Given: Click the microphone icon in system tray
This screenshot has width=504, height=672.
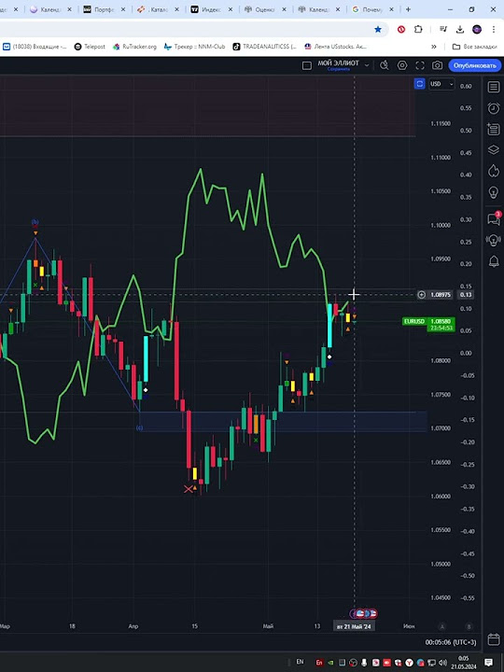Looking at the screenshot, I should pyautogui.click(x=364, y=663).
